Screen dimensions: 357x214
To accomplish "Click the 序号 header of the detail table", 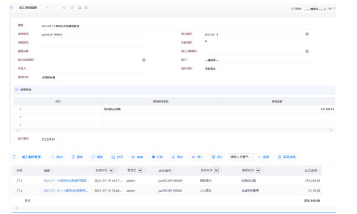I will tap(58, 102).
